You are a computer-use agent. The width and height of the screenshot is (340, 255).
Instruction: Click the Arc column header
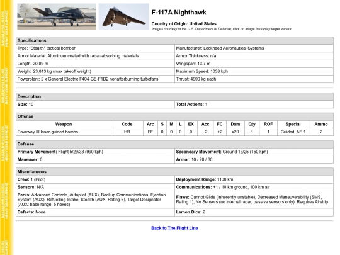(150, 124)
